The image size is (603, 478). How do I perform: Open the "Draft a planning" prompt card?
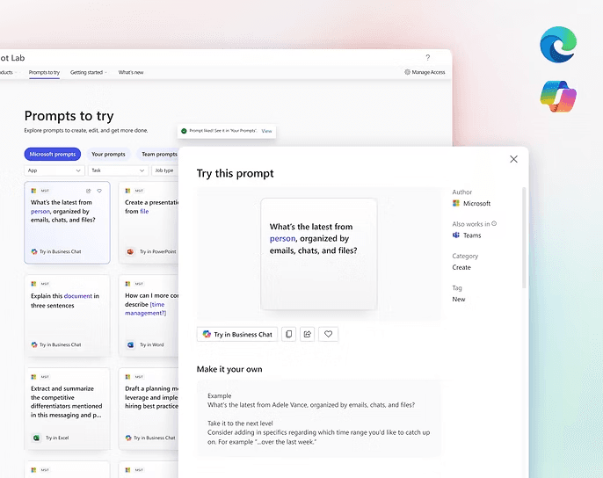click(x=149, y=409)
